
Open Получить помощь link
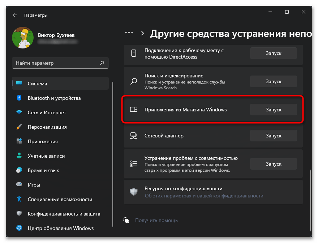(156, 220)
